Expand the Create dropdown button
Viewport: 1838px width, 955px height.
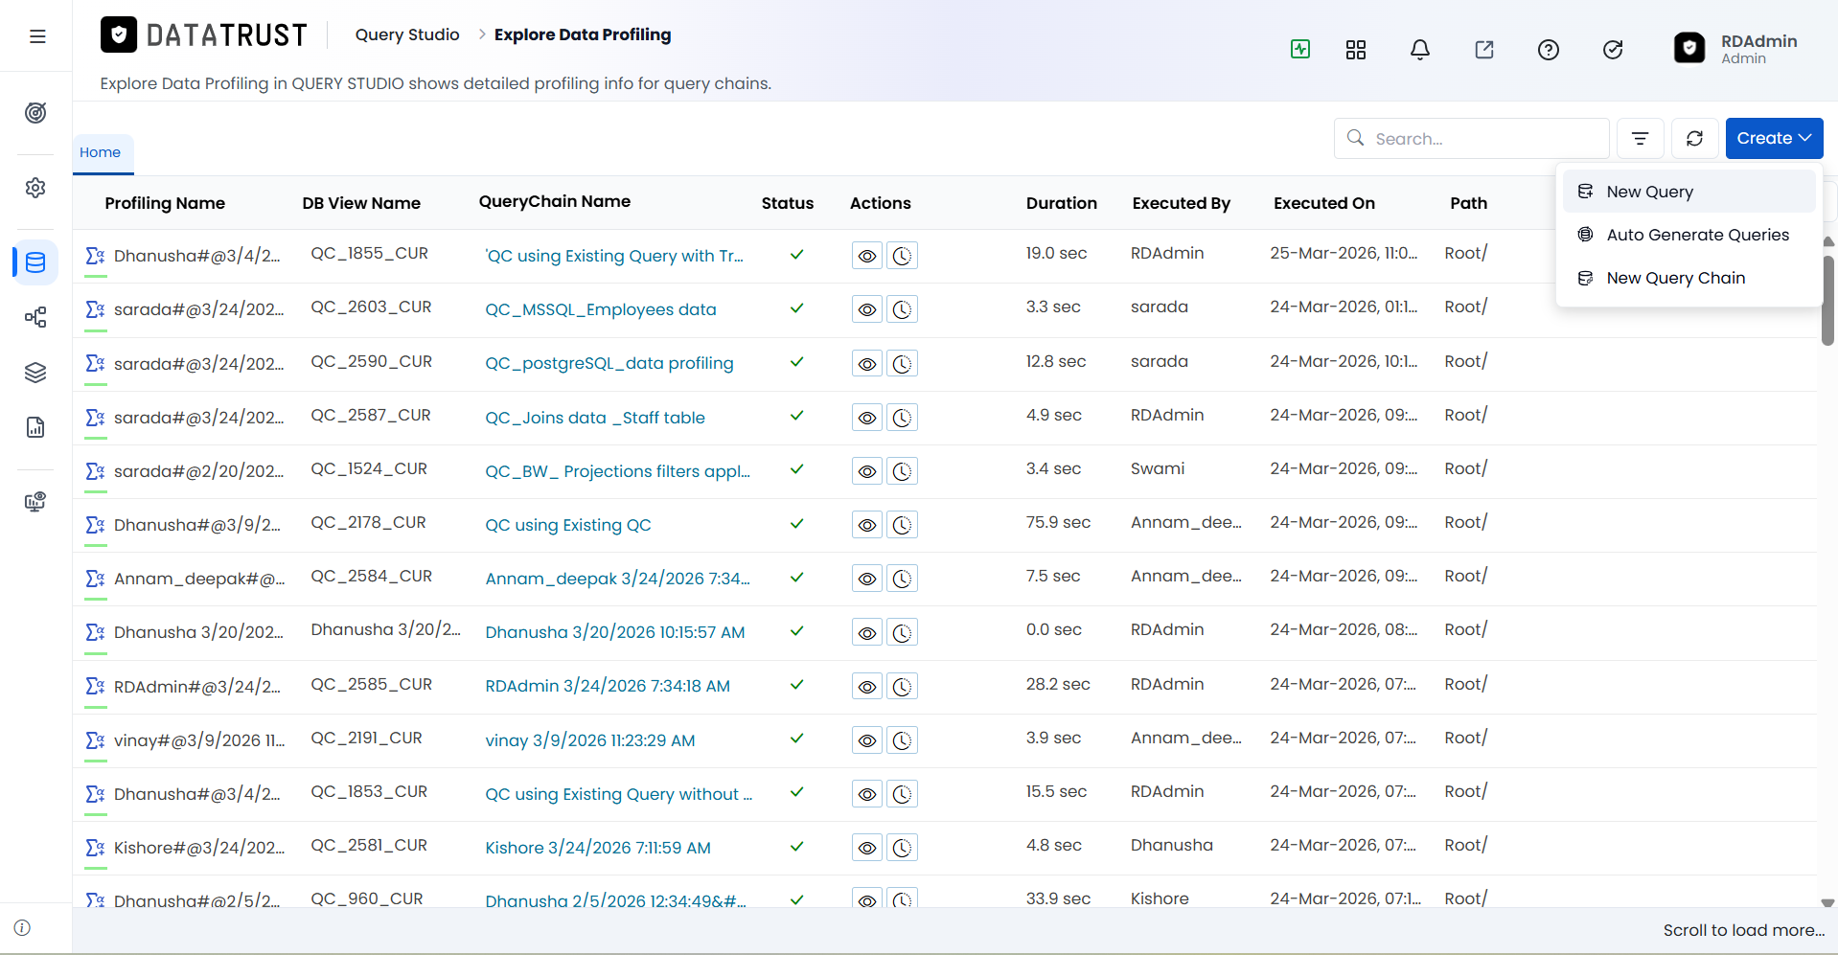pos(1774,138)
